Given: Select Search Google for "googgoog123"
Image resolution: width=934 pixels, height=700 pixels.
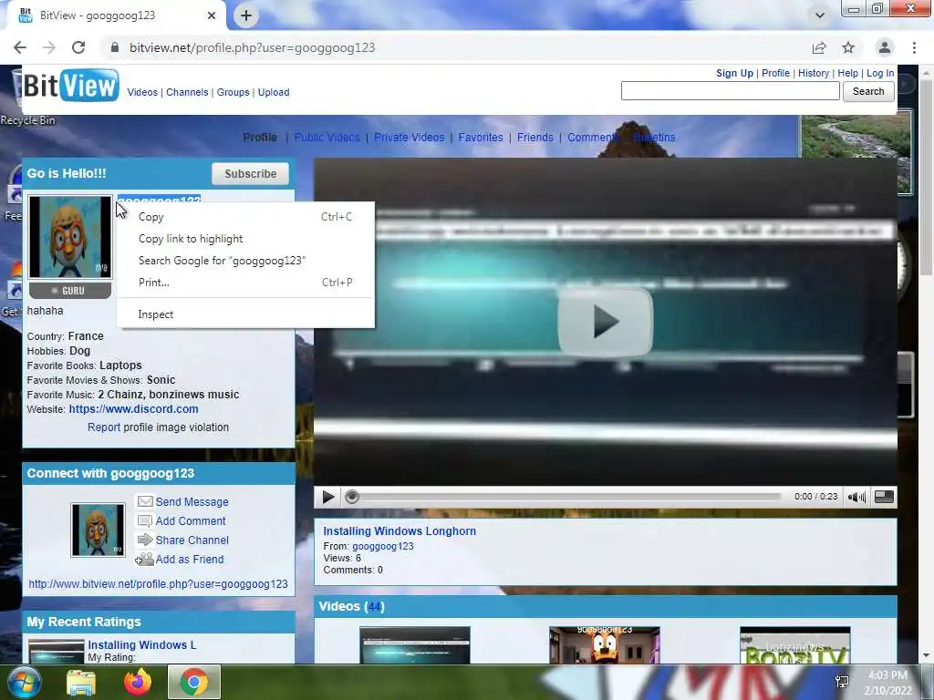Looking at the screenshot, I should point(245,261).
